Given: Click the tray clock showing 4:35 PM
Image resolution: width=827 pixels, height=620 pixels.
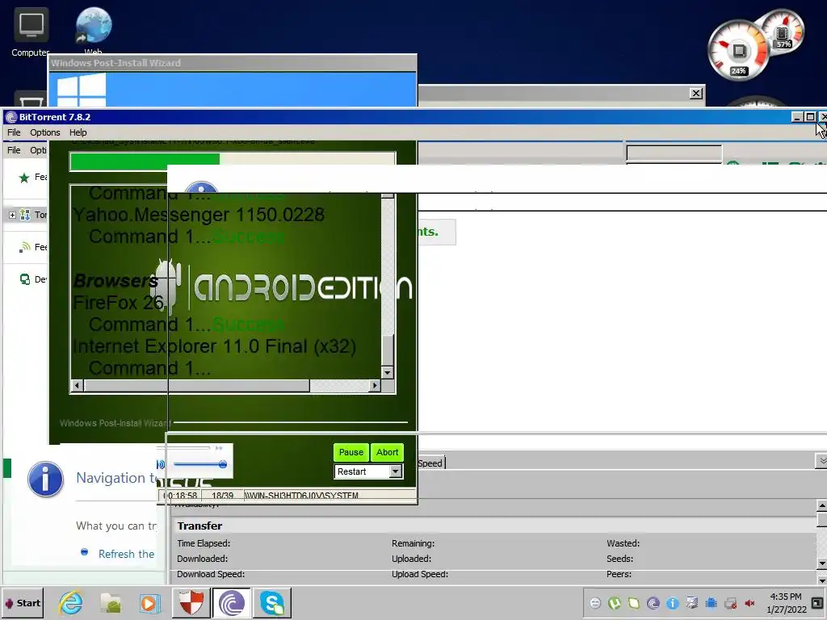Looking at the screenshot, I should click(x=786, y=602).
